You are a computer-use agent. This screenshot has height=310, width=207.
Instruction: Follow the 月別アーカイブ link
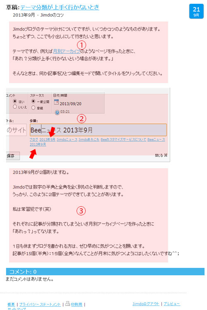(x=67, y=51)
